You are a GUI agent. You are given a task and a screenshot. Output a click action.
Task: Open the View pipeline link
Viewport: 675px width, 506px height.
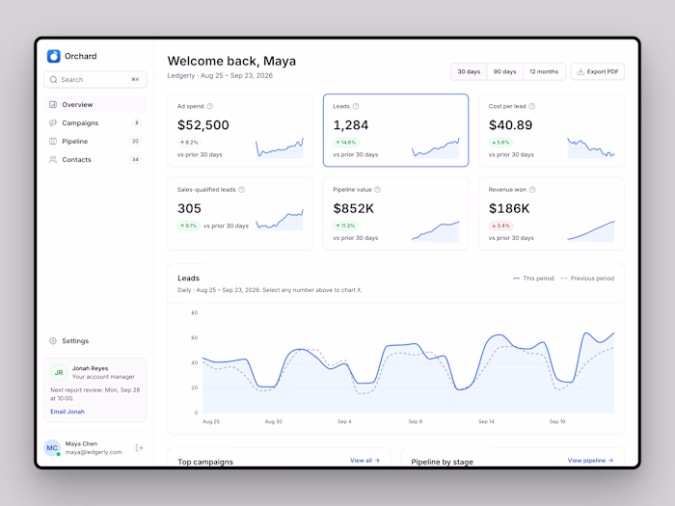(x=590, y=461)
